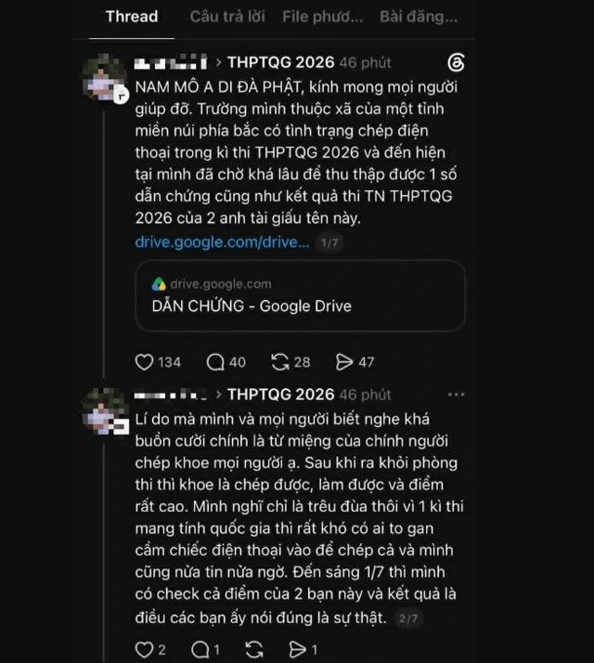Open the drive.google.com/drive... link

coord(223,242)
